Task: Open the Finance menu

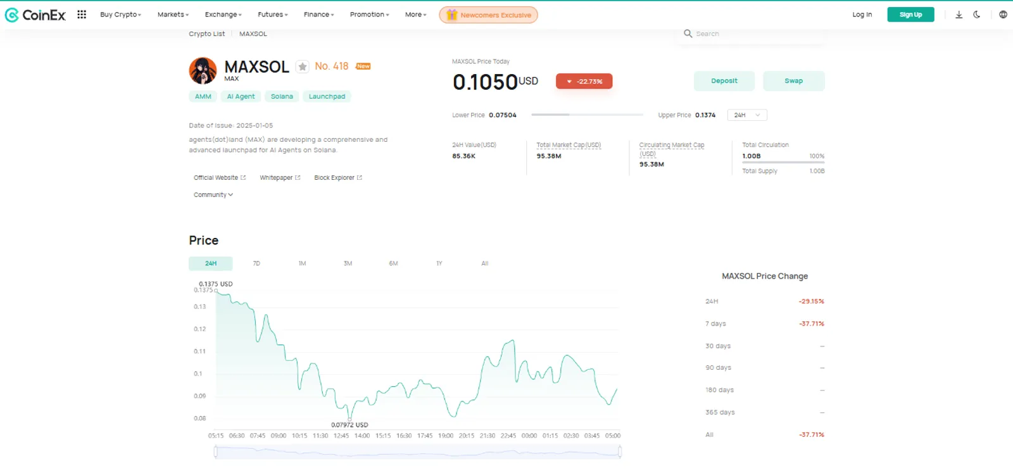Action: click(318, 15)
